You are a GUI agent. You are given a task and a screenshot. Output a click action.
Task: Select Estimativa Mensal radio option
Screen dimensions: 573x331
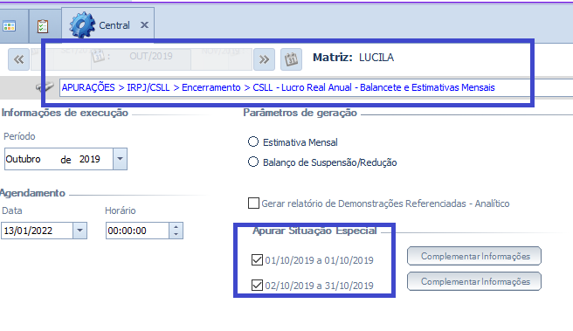[253, 141]
